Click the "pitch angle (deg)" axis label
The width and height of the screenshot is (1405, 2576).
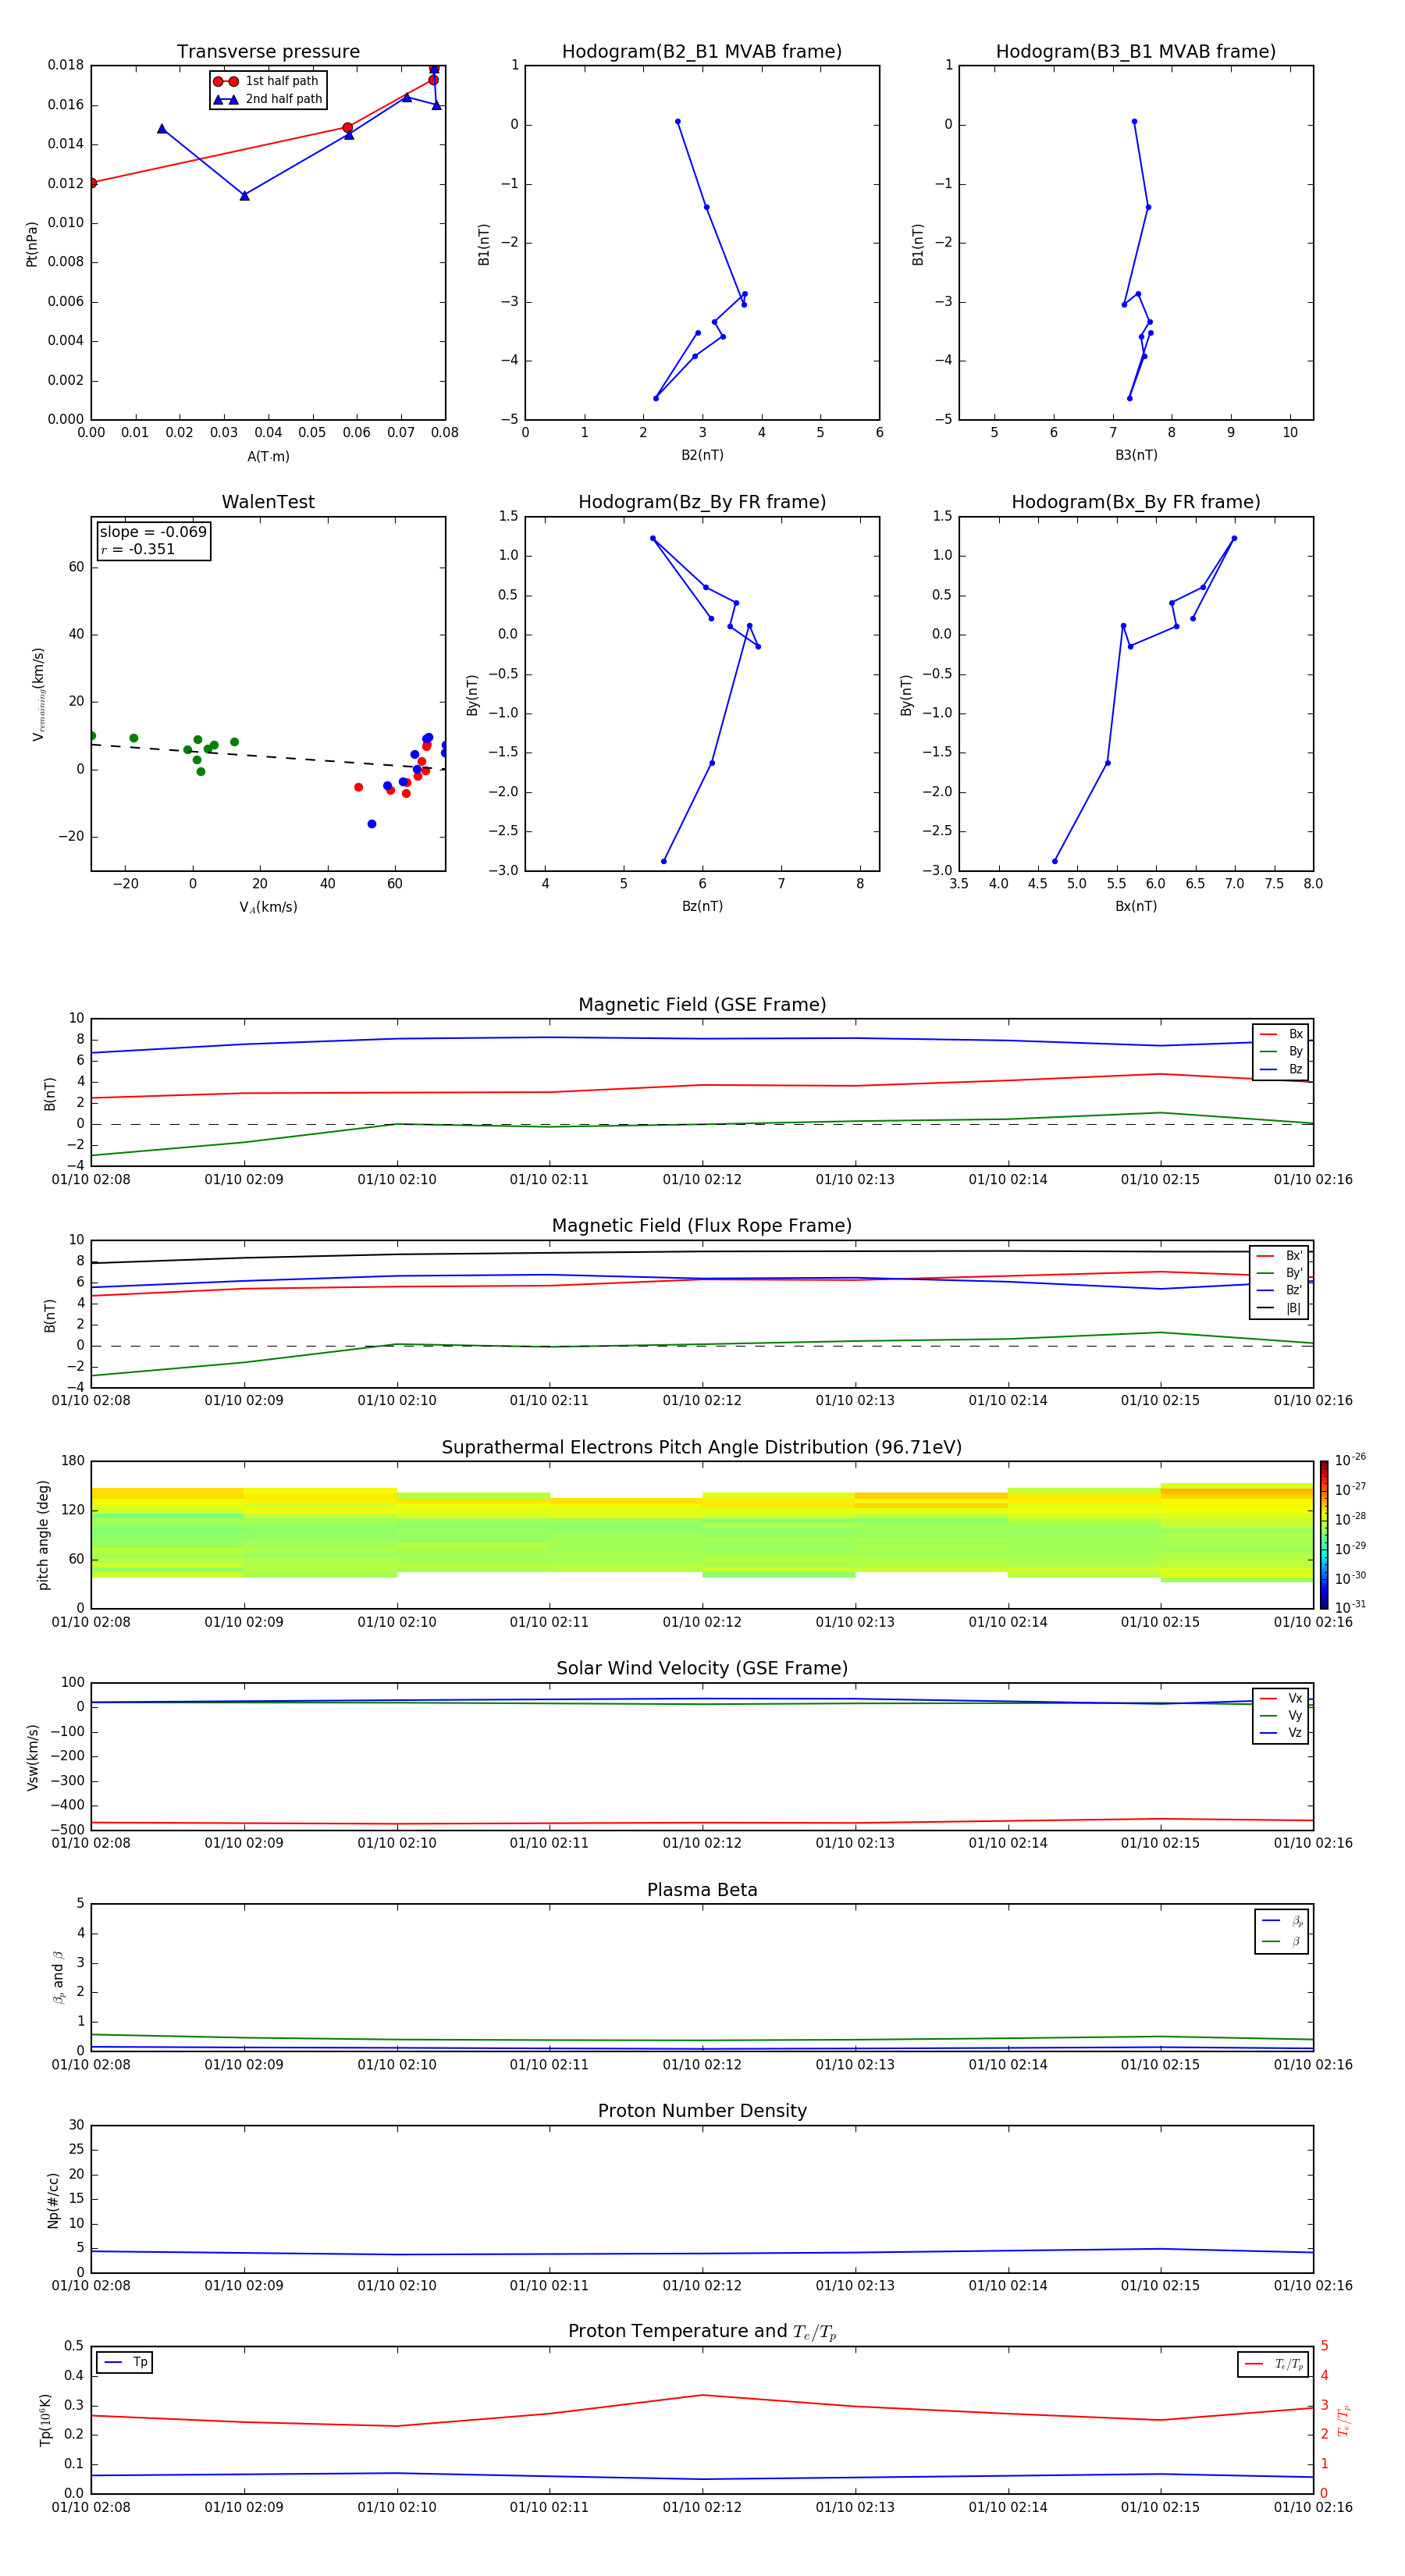(x=43, y=1535)
